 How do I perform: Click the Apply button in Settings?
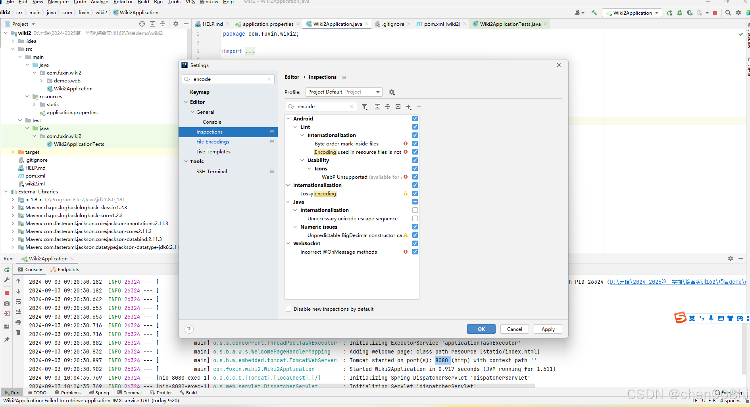click(x=548, y=329)
